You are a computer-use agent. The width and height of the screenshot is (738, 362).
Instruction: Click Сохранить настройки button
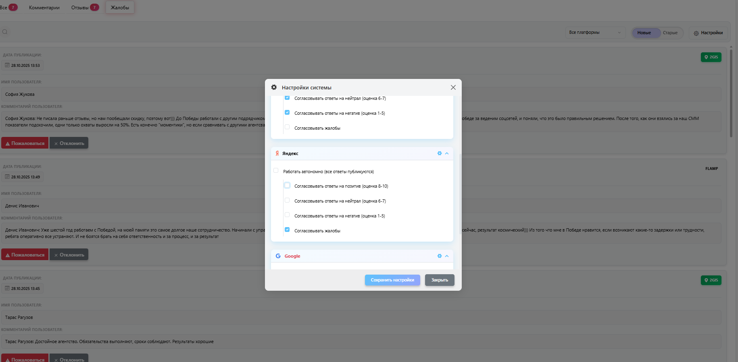pyautogui.click(x=392, y=280)
